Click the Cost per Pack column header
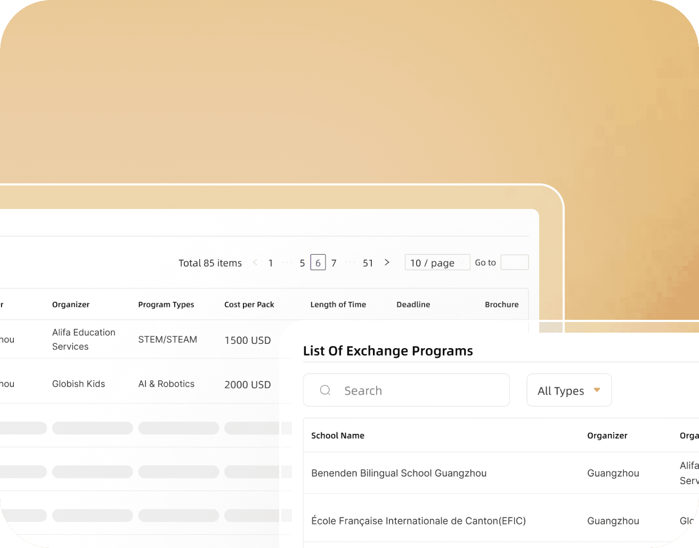This screenshot has height=548, width=699. coord(249,304)
